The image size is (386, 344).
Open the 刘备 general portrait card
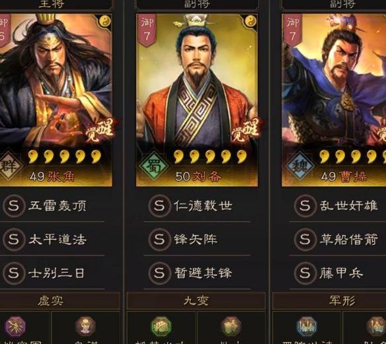click(197, 100)
